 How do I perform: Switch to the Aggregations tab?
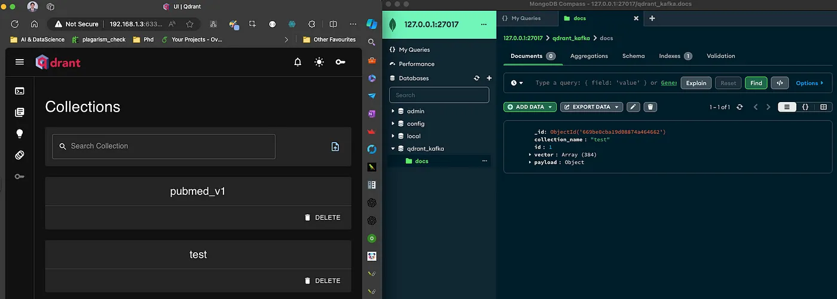[589, 56]
